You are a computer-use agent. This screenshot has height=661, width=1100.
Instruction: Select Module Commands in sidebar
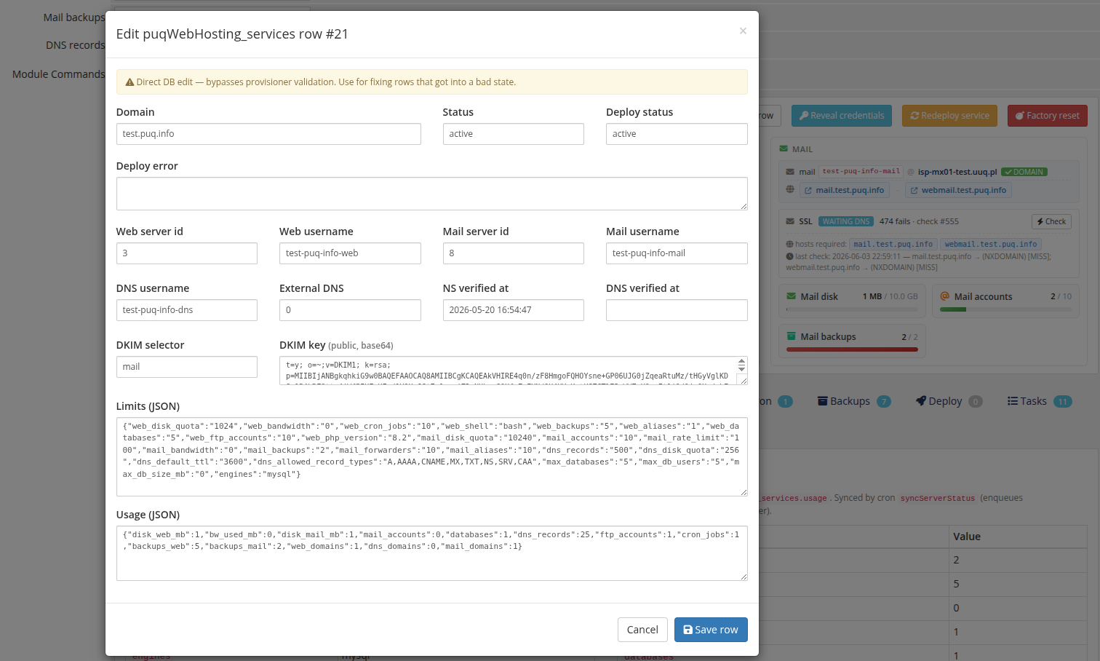[58, 74]
